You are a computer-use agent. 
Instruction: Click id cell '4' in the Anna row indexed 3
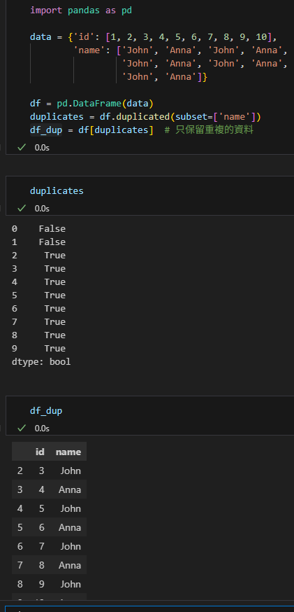[x=42, y=489]
